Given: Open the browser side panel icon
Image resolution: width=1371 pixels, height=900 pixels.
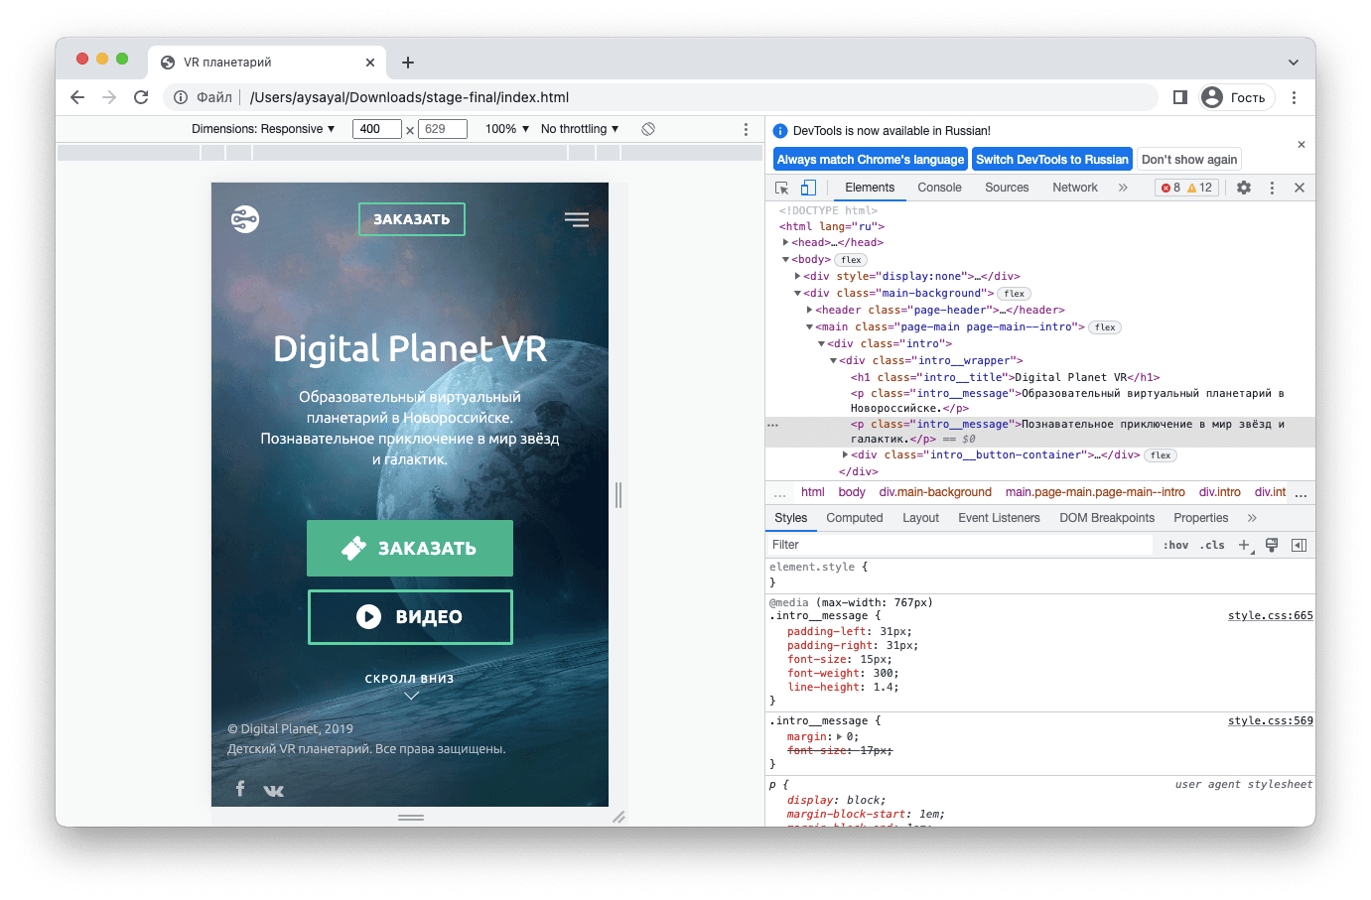Looking at the screenshot, I should (1180, 97).
